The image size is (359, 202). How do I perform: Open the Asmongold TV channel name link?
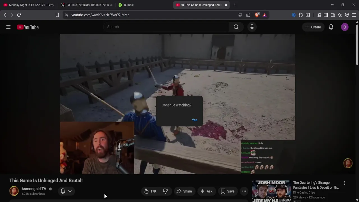(34, 189)
